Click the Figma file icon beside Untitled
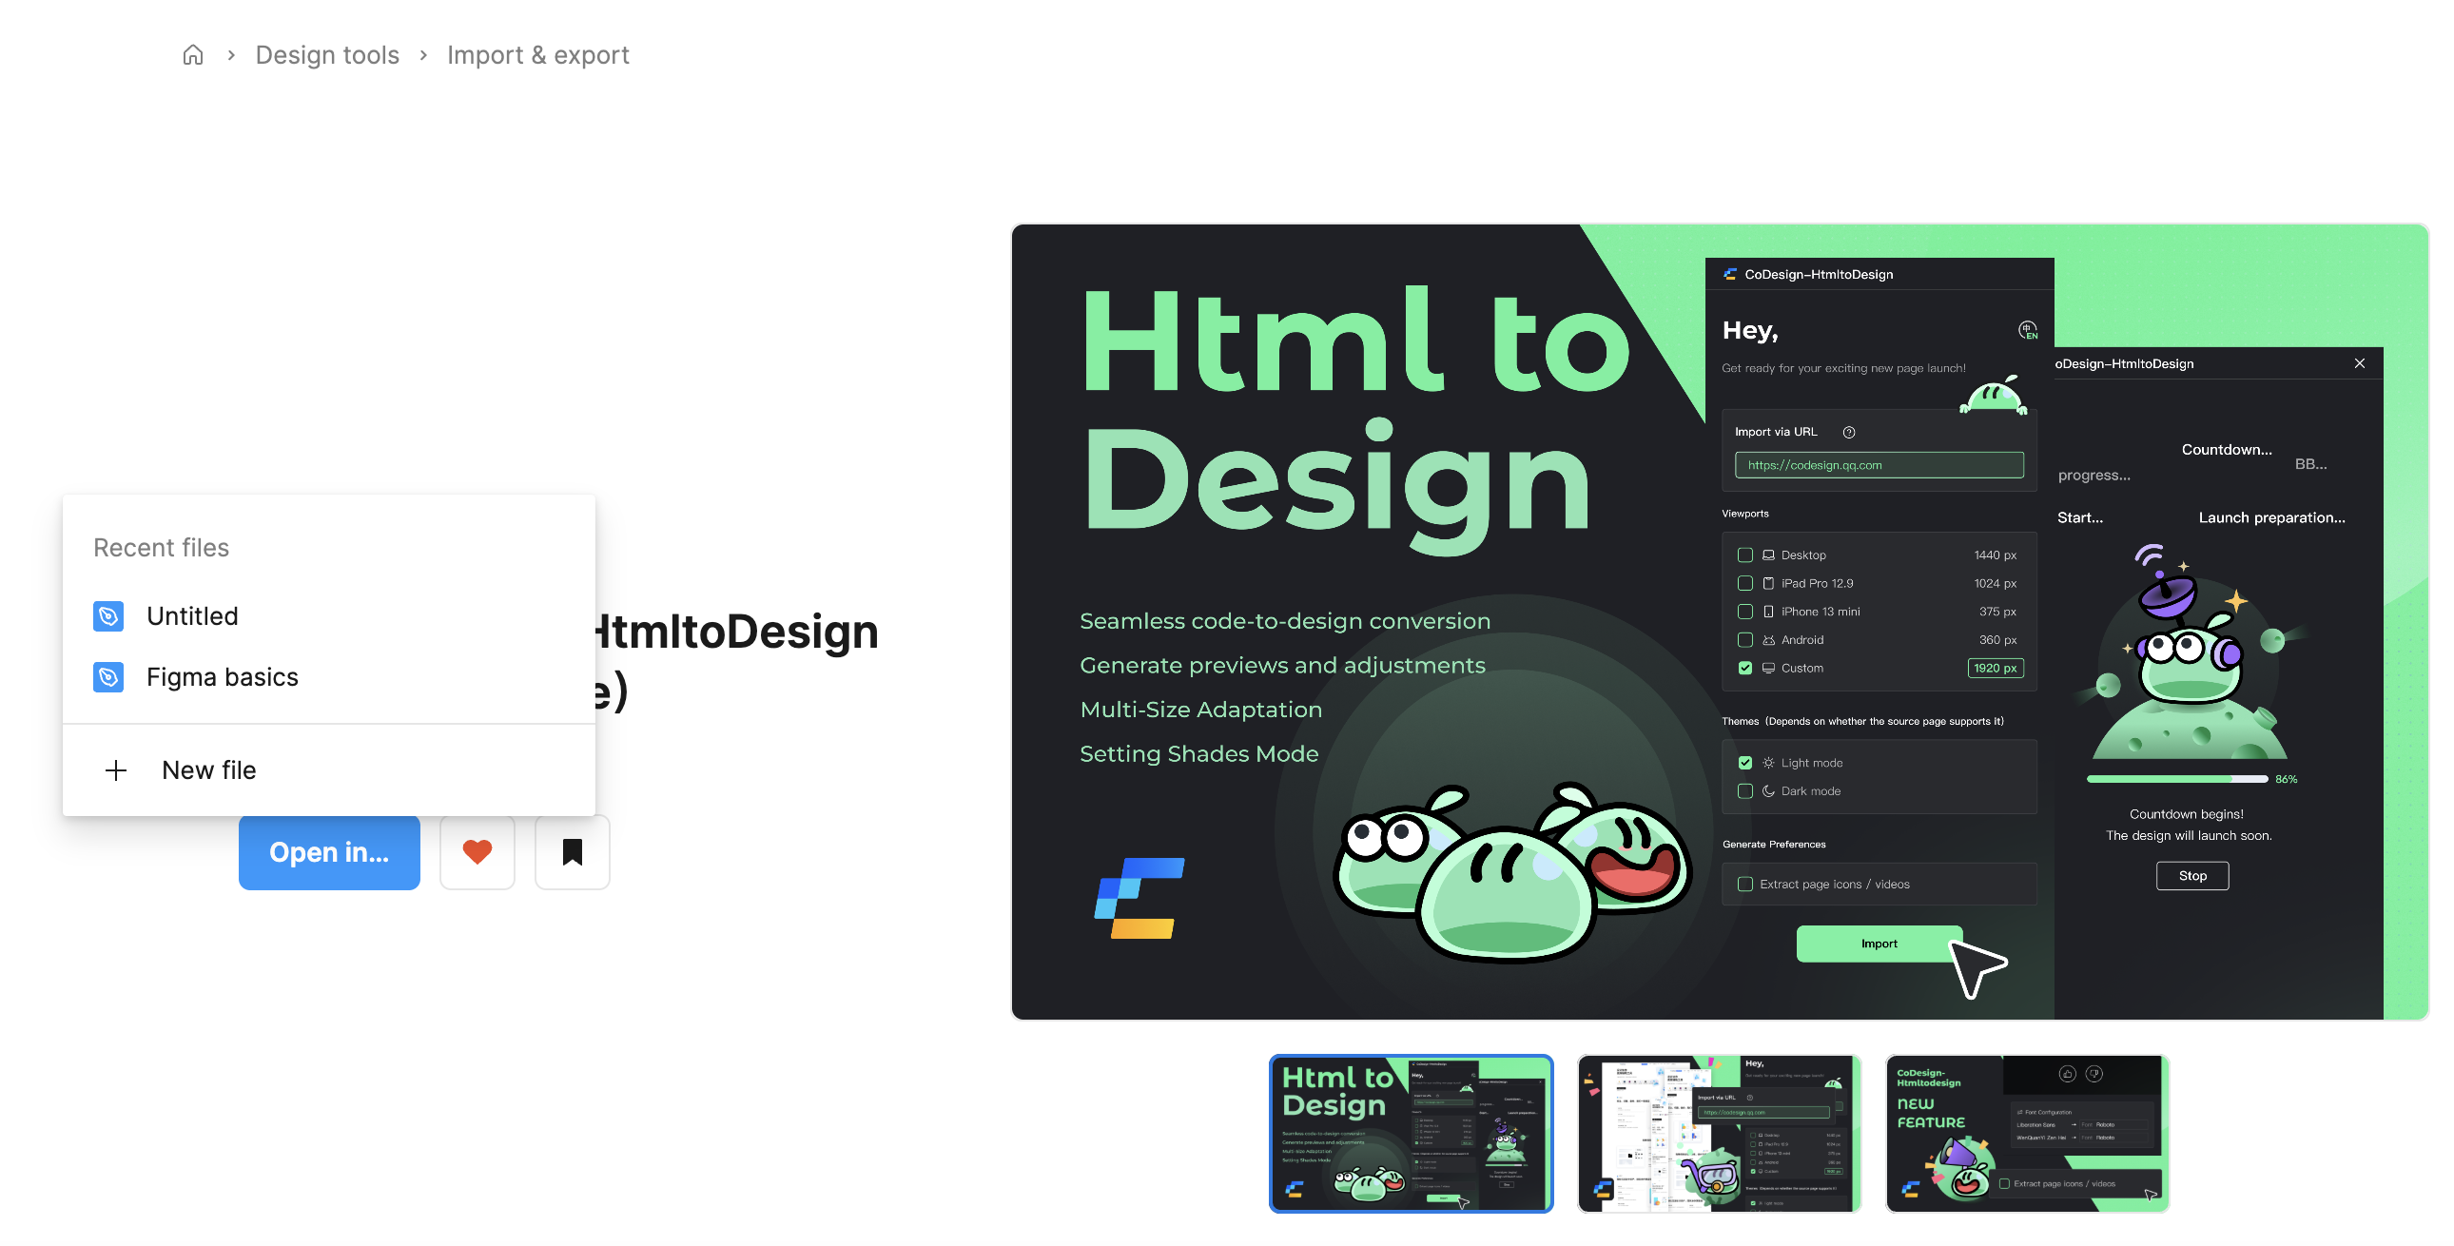The height and width of the screenshot is (1246, 2454). (108, 616)
